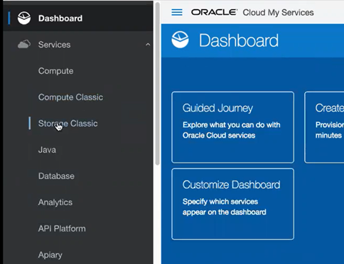Click the Oracle logo in header
Screen dimensions: 344x264
click(x=214, y=12)
